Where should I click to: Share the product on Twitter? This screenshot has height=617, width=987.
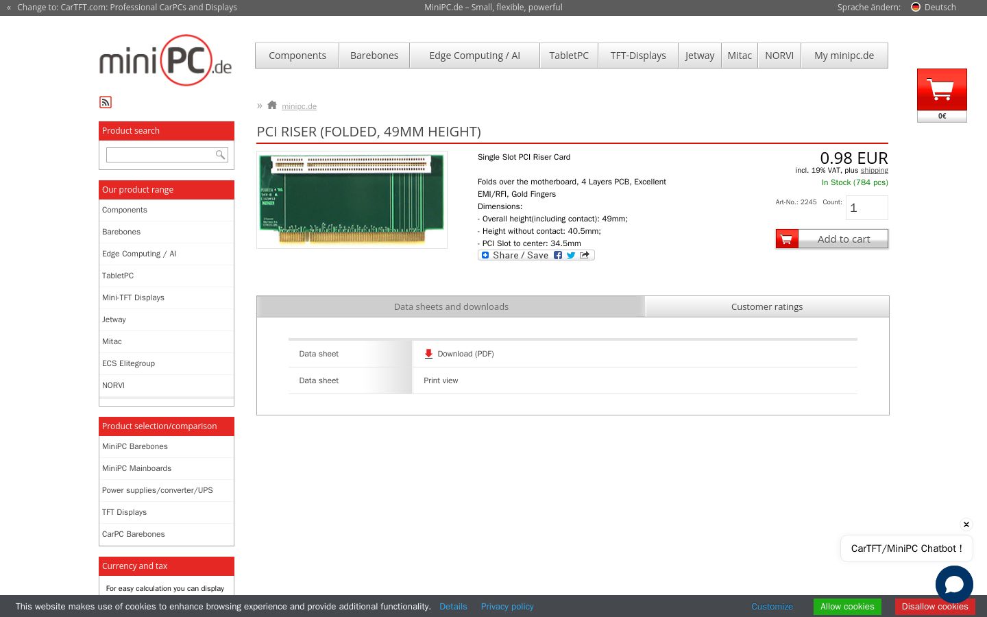571,255
